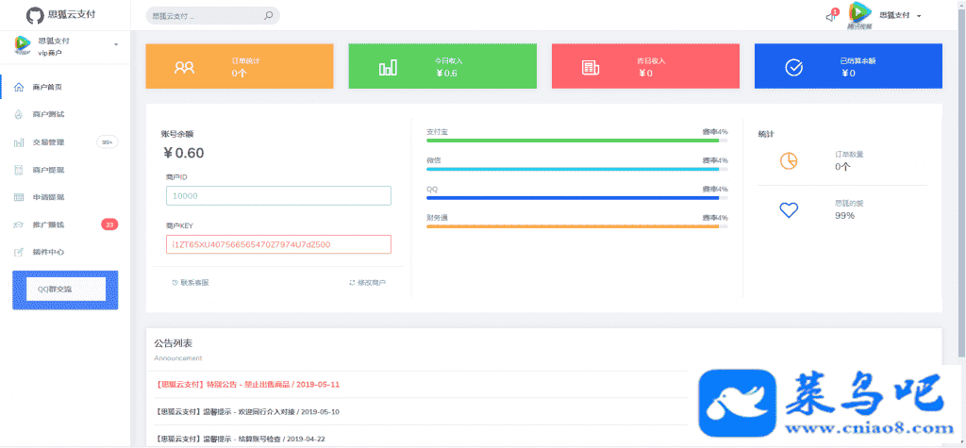Click the calculator icon on red card

pos(591,67)
